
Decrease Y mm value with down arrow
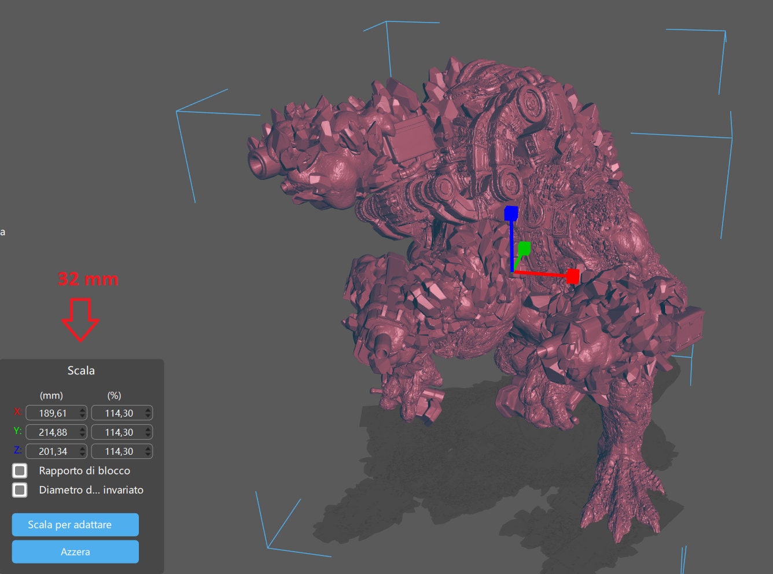coord(82,436)
